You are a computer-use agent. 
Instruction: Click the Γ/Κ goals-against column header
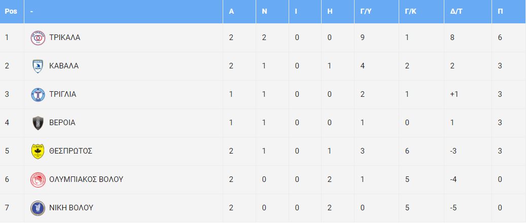[x=411, y=11]
